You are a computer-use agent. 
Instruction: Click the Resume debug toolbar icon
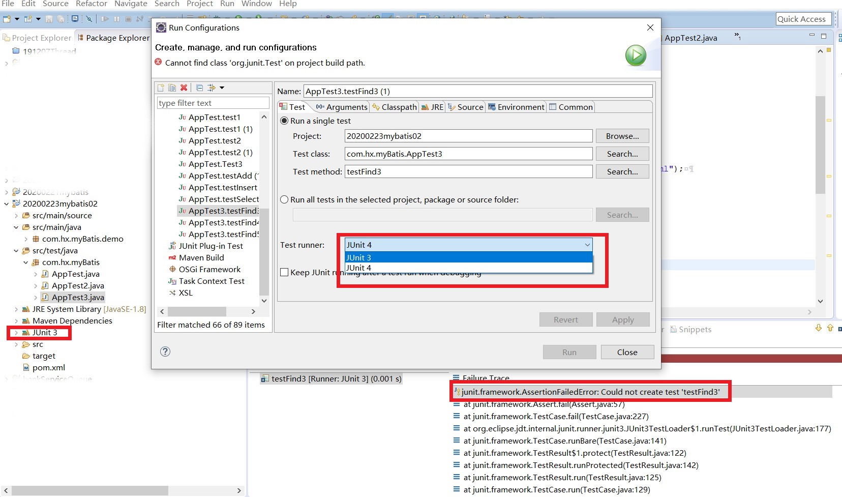(x=105, y=19)
